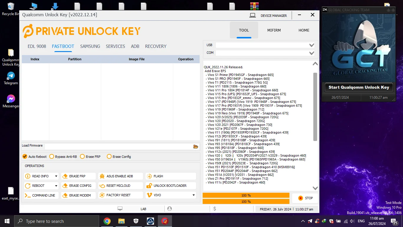Select the FASTBOOT tab
The width and height of the screenshot is (403, 227).
pyautogui.click(x=63, y=46)
